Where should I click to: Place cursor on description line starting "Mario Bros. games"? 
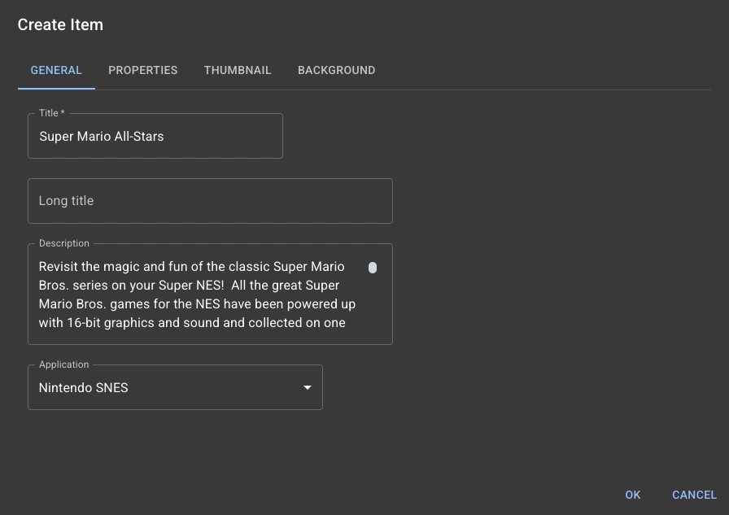[x=195, y=304]
